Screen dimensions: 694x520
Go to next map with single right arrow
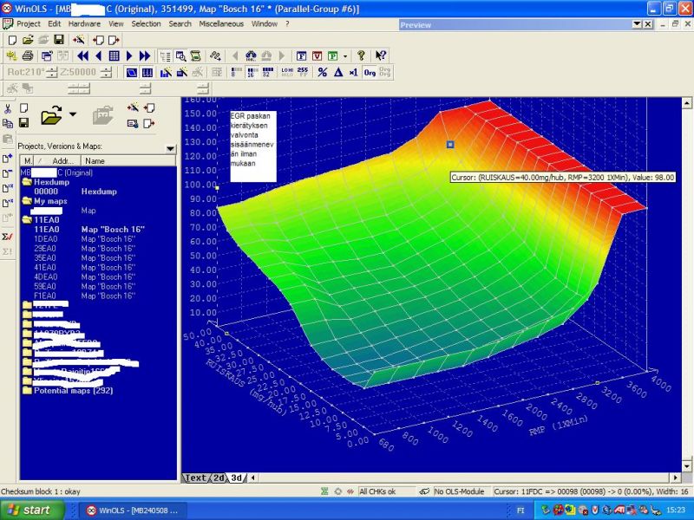[x=129, y=56]
